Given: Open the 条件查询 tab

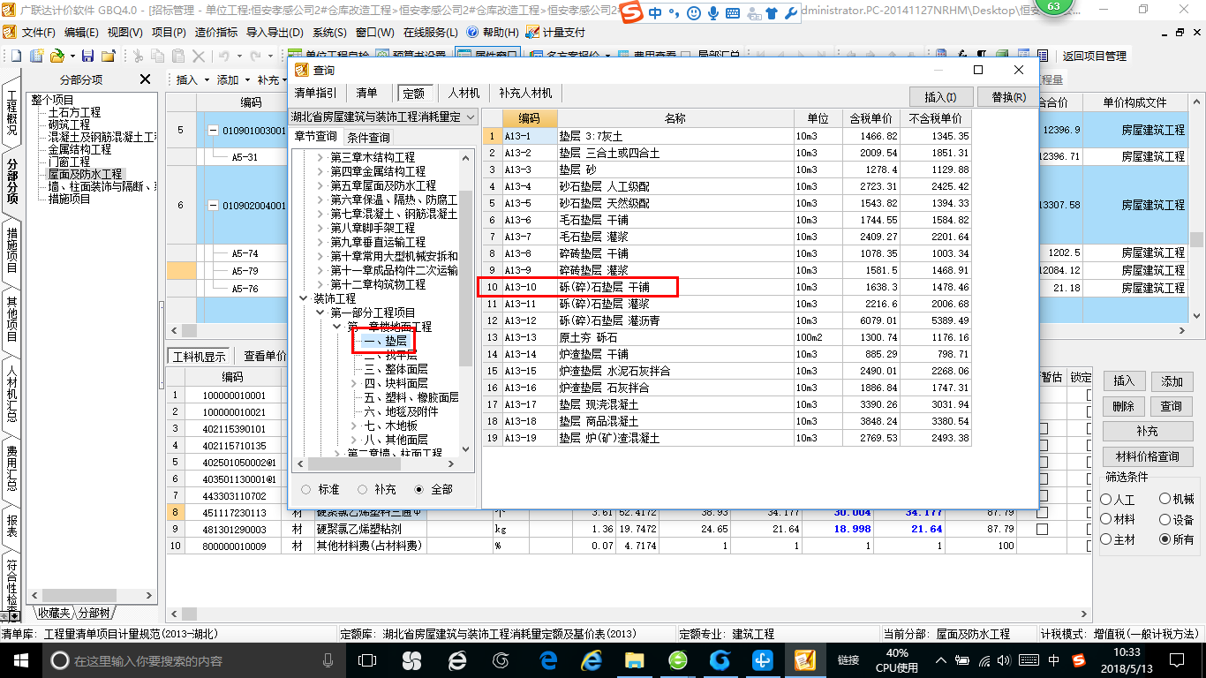Looking at the screenshot, I should (x=368, y=138).
